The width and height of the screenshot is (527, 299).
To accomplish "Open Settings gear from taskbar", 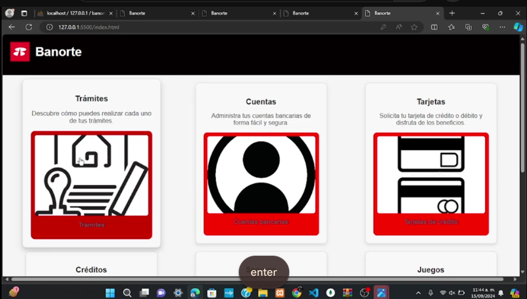I will click(178, 293).
